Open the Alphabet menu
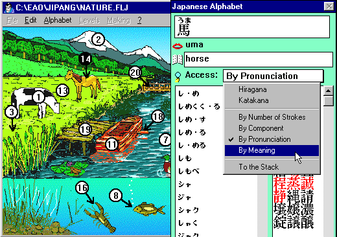Viewport: 337px width, 237px height. (58, 20)
